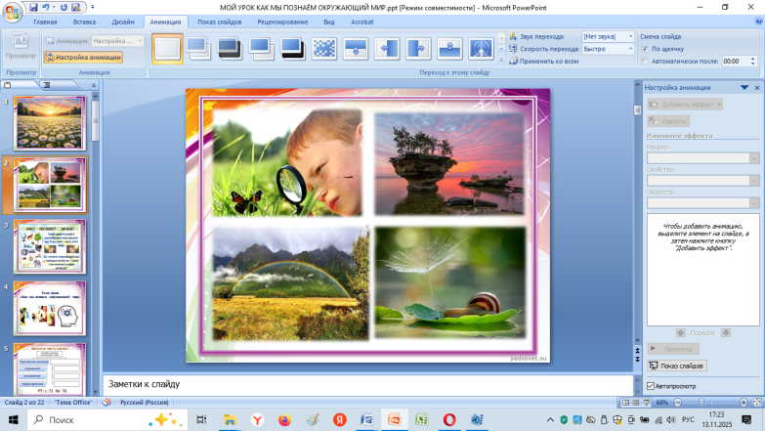
Task: Fit slide to current window
Action: [756, 403]
